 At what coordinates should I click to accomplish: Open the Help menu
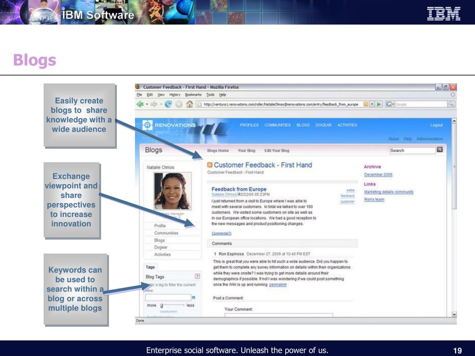point(223,95)
